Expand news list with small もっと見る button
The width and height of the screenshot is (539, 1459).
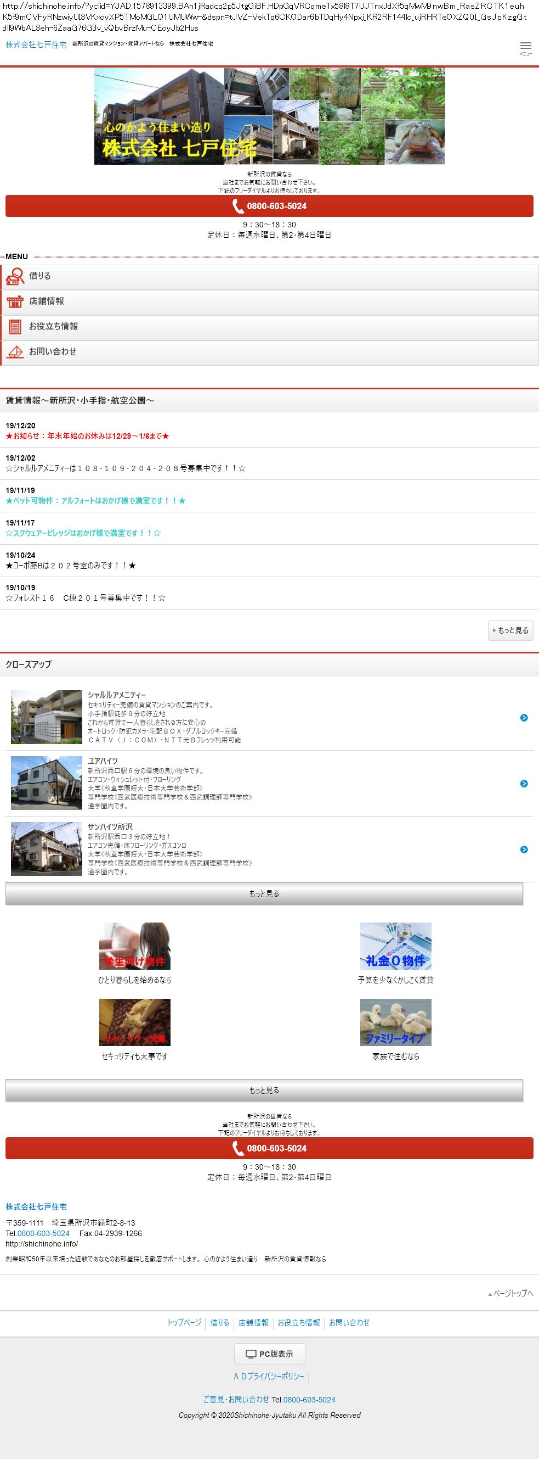tap(510, 630)
